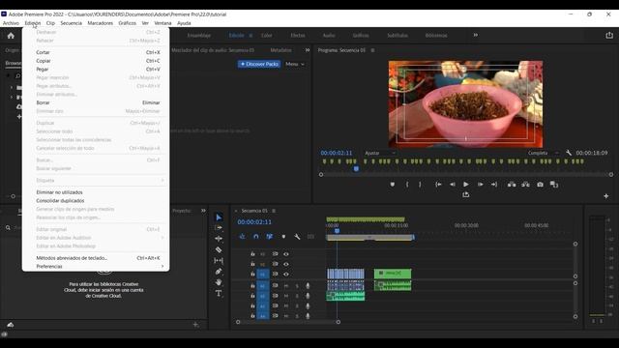Click export icon below Play button
This screenshot has height=348, width=619.
pos(466,194)
